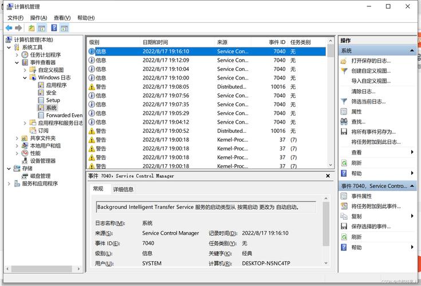Click 保存选择的事件 action

[371, 227]
